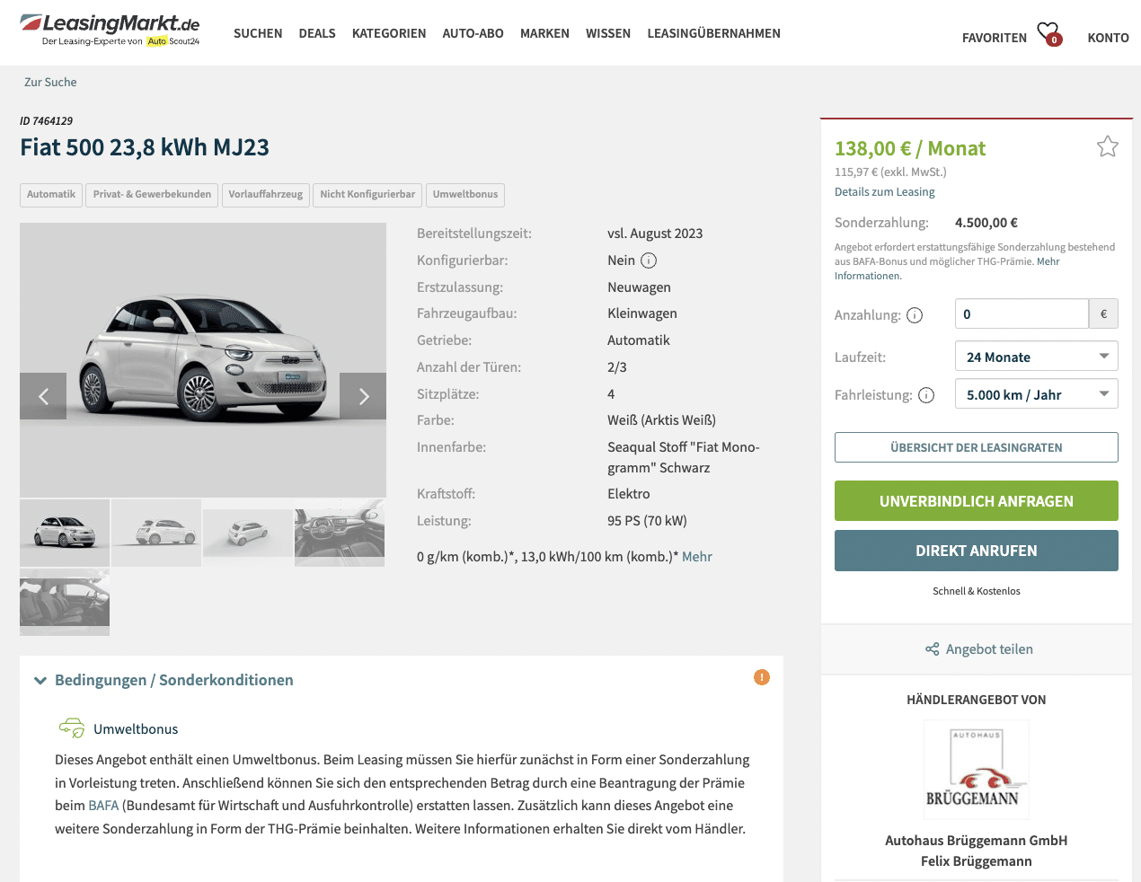
Task: Click the Schnell & Kostenlos note
Action: tap(977, 591)
